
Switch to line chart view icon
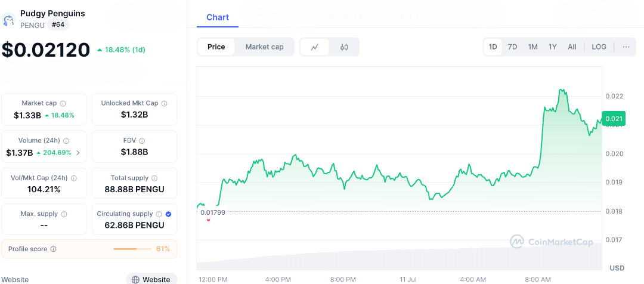click(314, 47)
